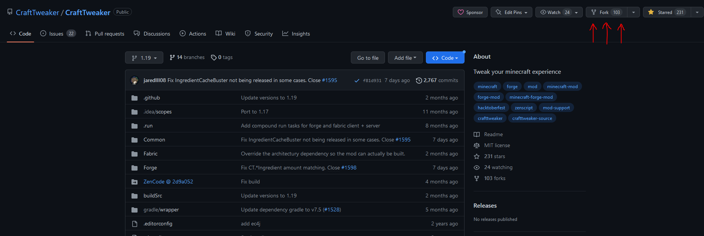Select the forge topic tag

512,87
